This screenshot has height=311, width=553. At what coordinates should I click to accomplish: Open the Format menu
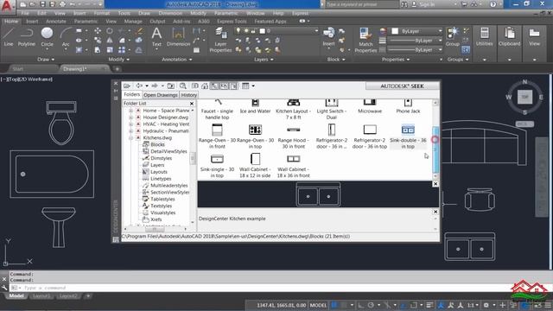[102, 13]
